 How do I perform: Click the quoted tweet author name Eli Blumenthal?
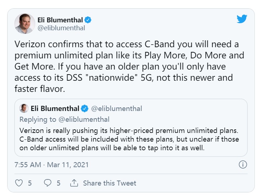(x=55, y=108)
